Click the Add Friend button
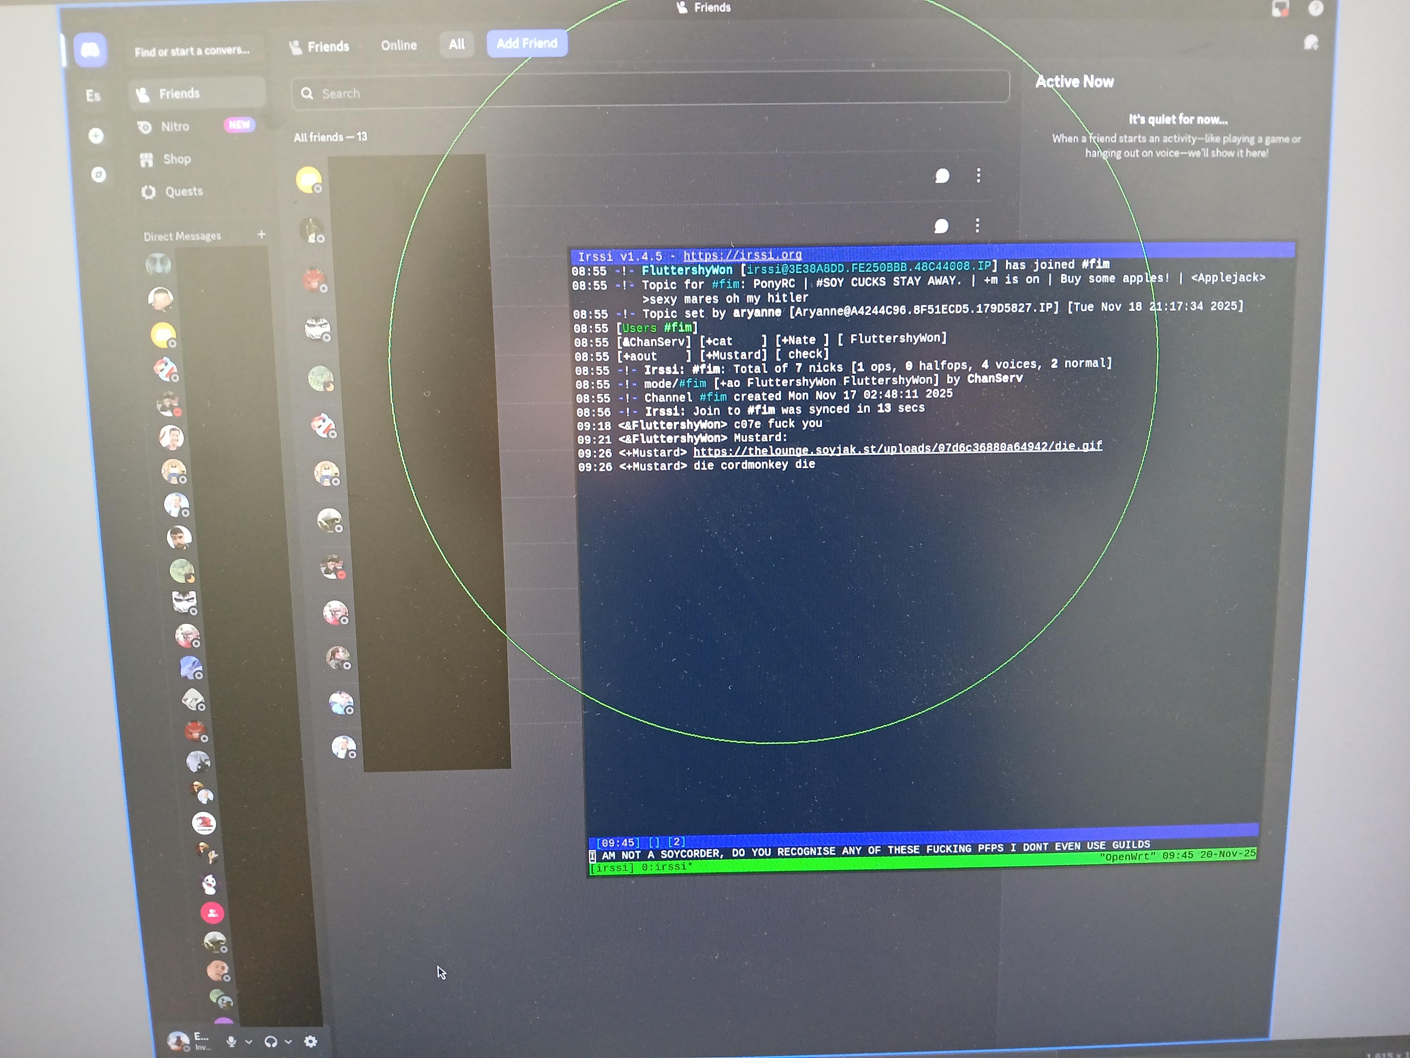This screenshot has height=1058, width=1410. tap(527, 43)
